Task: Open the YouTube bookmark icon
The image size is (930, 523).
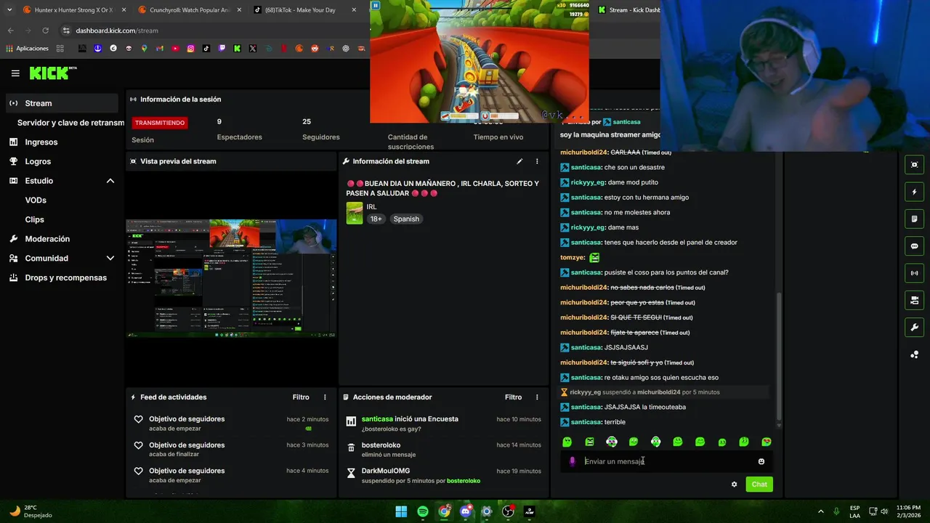Action: coord(175,49)
